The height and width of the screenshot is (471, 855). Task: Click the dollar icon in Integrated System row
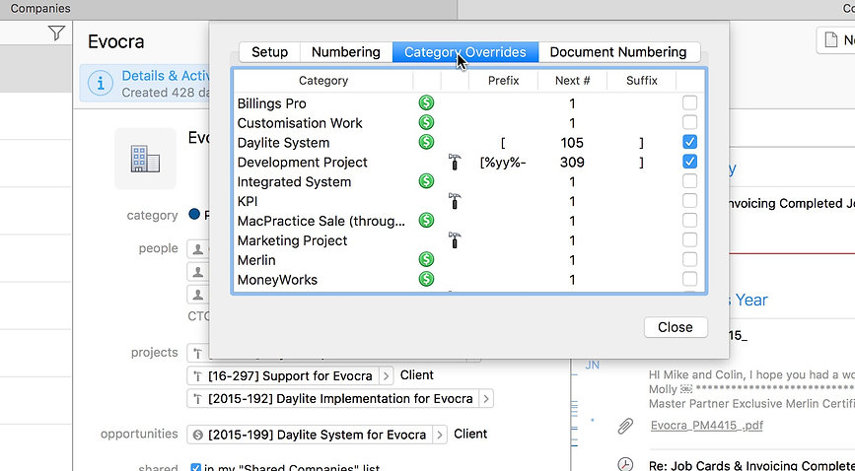(x=426, y=181)
